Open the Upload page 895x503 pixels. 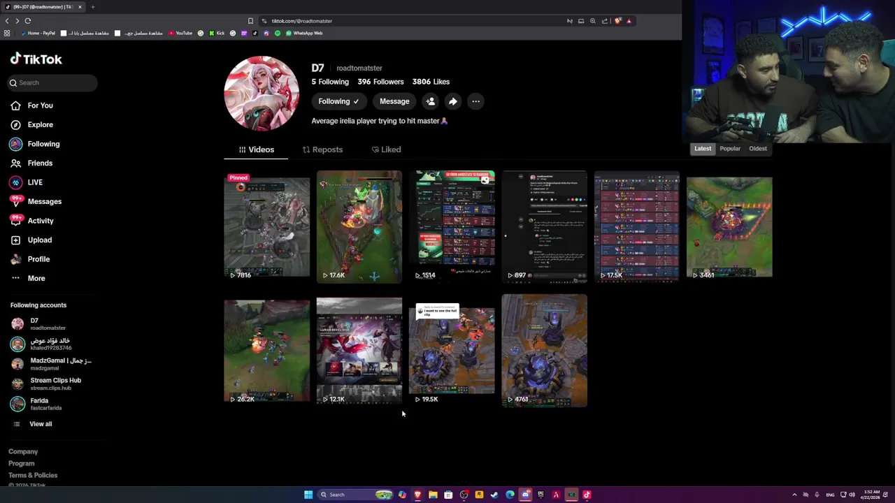31,240
